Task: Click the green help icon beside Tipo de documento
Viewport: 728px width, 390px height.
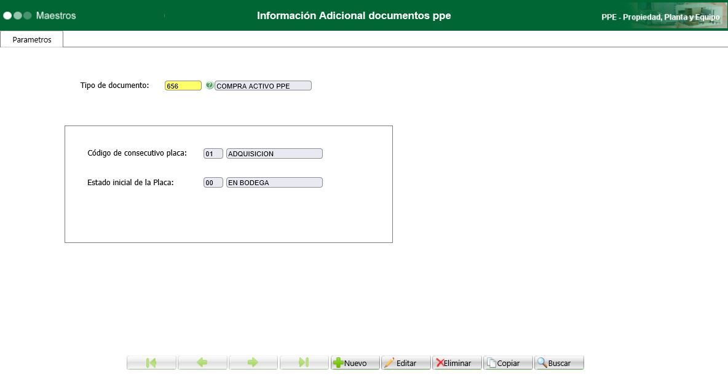Action: click(210, 86)
